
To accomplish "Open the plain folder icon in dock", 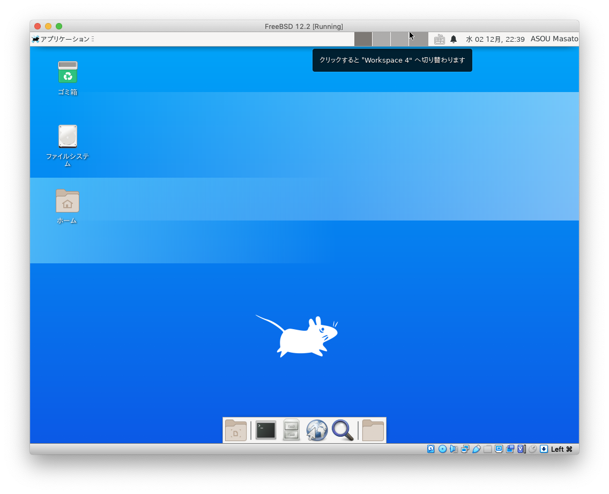I will pyautogui.click(x=373, y=430).
